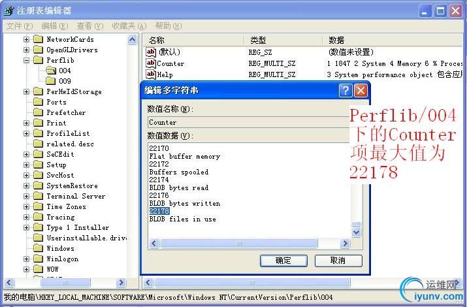The image size is (467, 307).
Task: Open the 文件(F) menu
Action: (20, 26)
